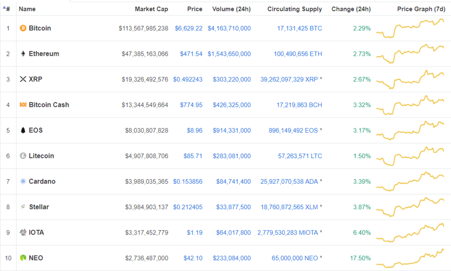Sort by Market Cap column header
The width and height of the screenshot is (451, 271).
(151, 9)
